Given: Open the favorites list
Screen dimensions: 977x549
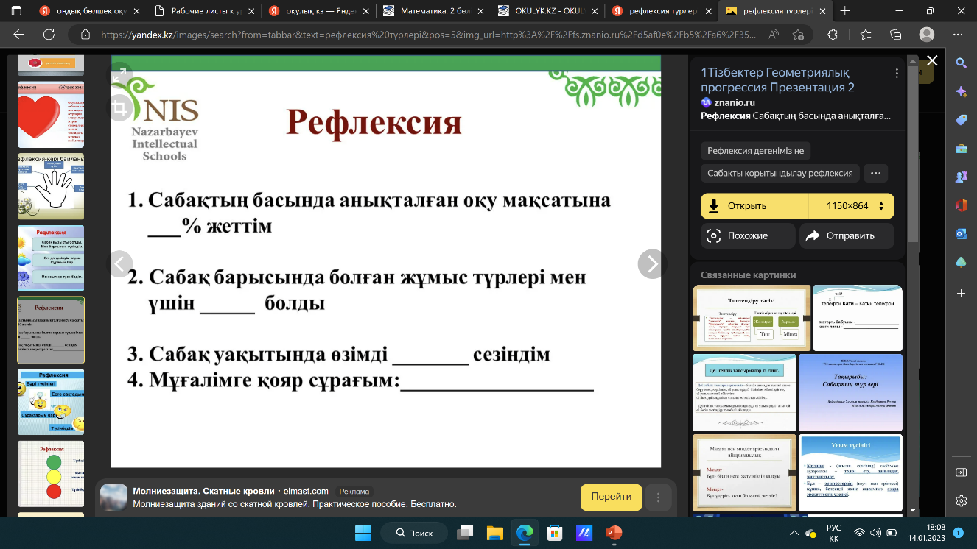Looking at the screenshot, I should [865, 35].
